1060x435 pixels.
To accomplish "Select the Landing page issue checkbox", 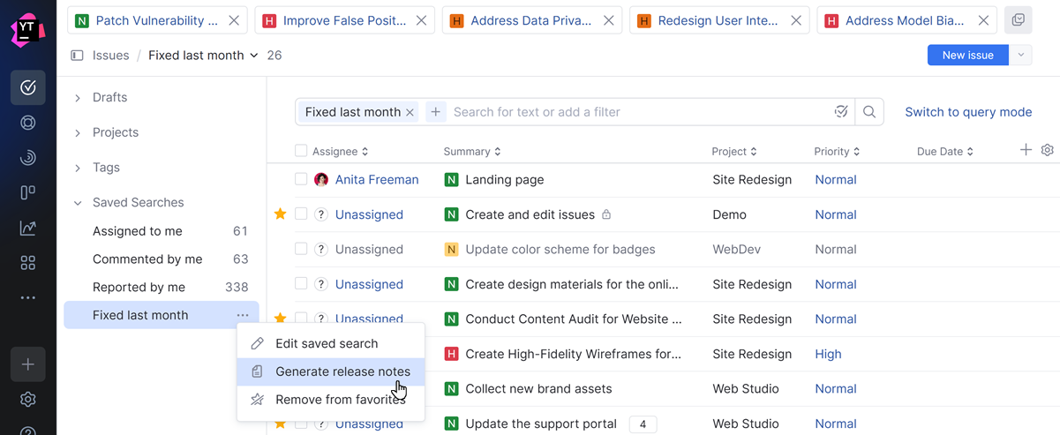I will pos(301,179).
